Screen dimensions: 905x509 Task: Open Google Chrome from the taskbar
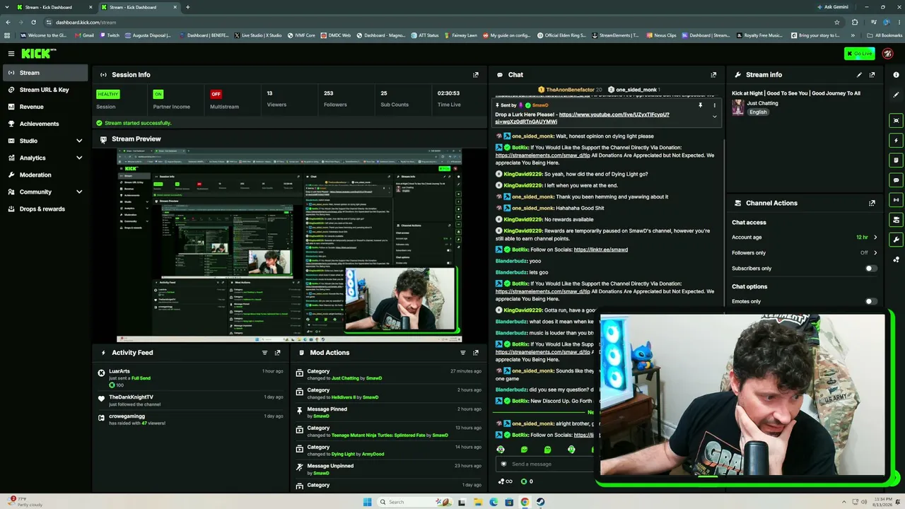click(525, 502)
